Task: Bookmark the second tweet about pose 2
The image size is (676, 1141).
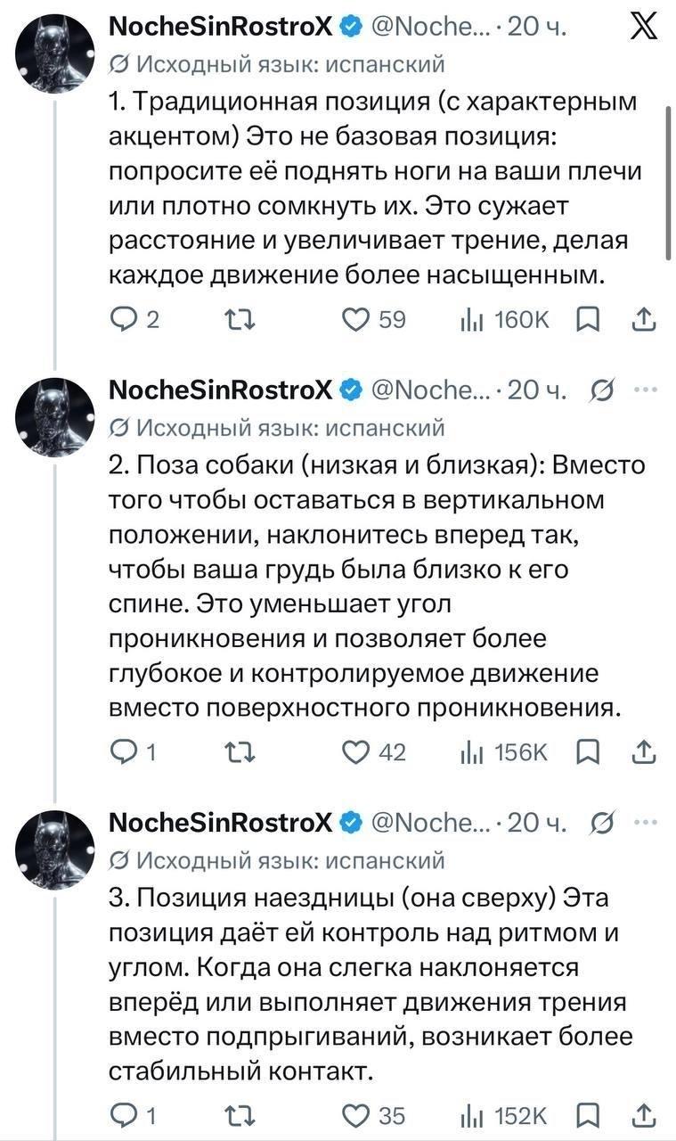Action: [x=588, y=752]
